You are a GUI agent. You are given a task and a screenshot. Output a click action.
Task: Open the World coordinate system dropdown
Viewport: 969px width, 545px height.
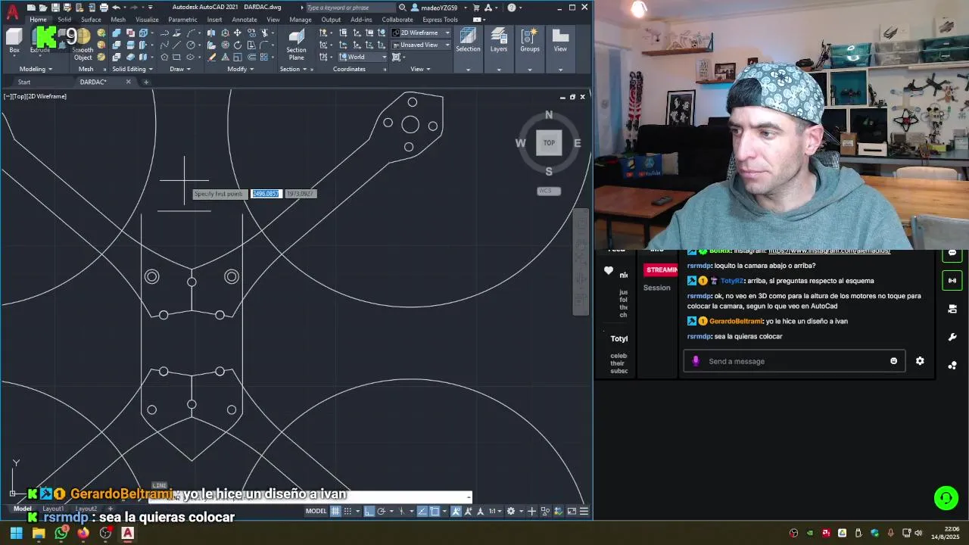[363, 57]
